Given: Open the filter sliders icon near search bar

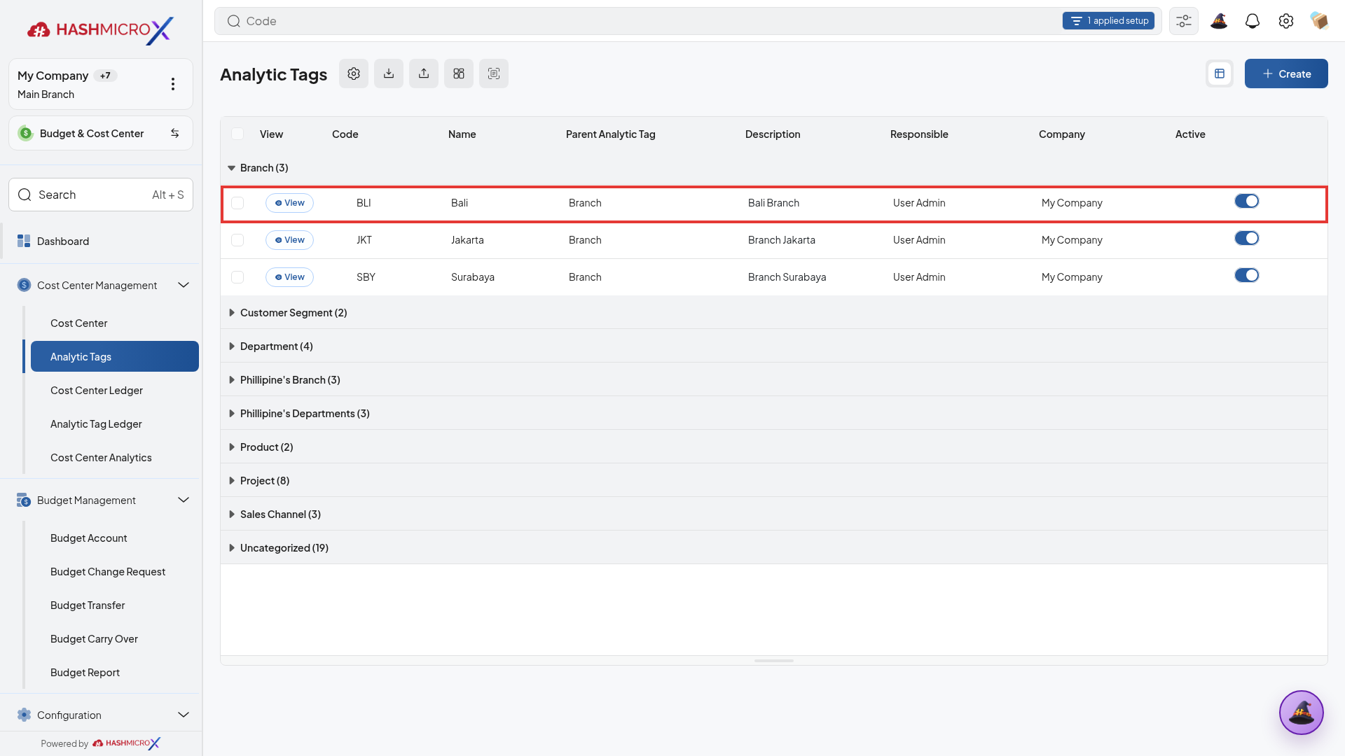Looking at the screenshot, I should point(1184,21).
